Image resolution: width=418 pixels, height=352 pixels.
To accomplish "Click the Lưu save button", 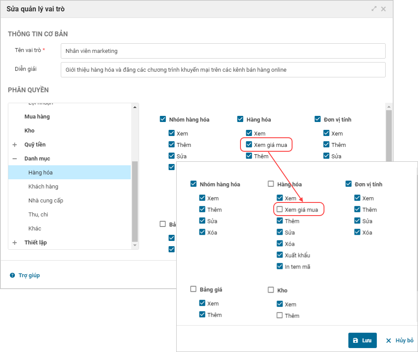I will click(362, 340).
